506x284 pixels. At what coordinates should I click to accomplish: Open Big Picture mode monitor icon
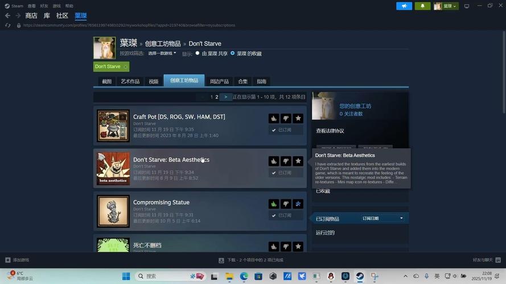pyautogui.click(x=467, y=6)
